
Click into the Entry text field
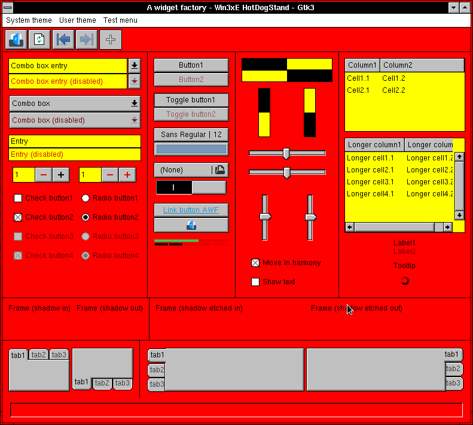[x=75, y=141]
